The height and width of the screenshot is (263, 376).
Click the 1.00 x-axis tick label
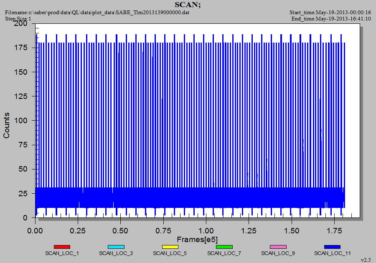(x=206, y=231)
